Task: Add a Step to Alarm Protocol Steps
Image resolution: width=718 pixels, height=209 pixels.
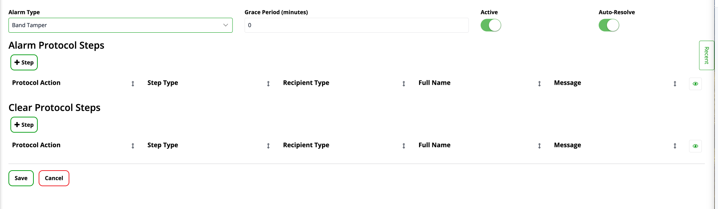Action: [x=24, y=62]
